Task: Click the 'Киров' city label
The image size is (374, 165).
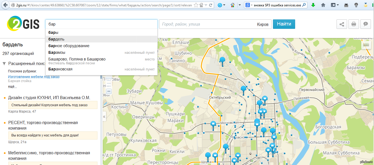Action: click(x=263, y=24)
